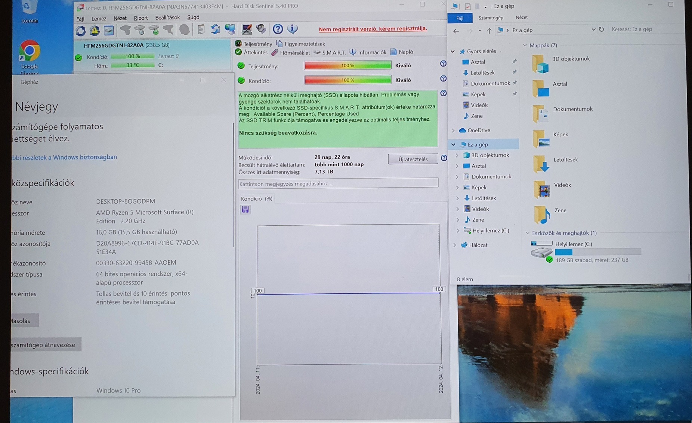Open the Letöltések folder in main pane
This screenshot has width=692, height=423.
[x=541, y=164]
